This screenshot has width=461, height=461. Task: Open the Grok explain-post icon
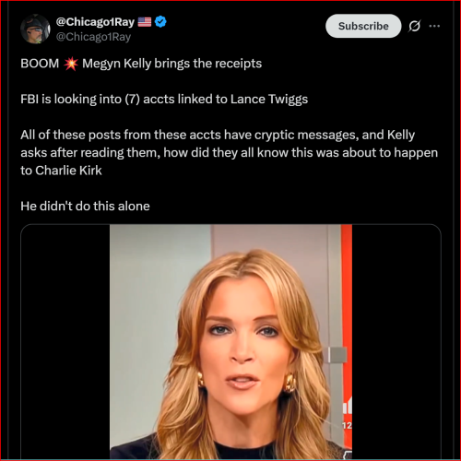click(x=414, y=26)
